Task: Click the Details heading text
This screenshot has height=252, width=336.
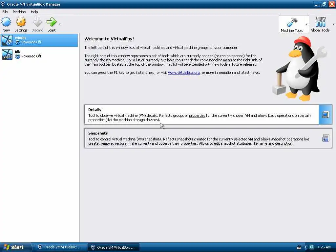Action: [95, 110]
